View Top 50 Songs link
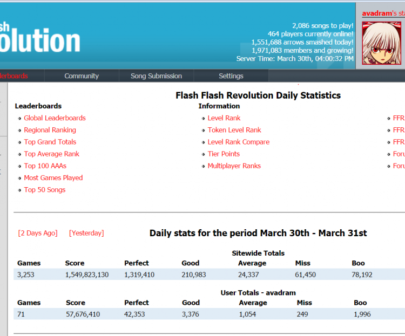405x336 pixels. coord(45,190)
